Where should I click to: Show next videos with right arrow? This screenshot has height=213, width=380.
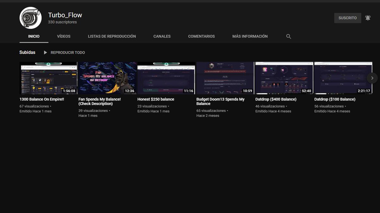point(372,78)
